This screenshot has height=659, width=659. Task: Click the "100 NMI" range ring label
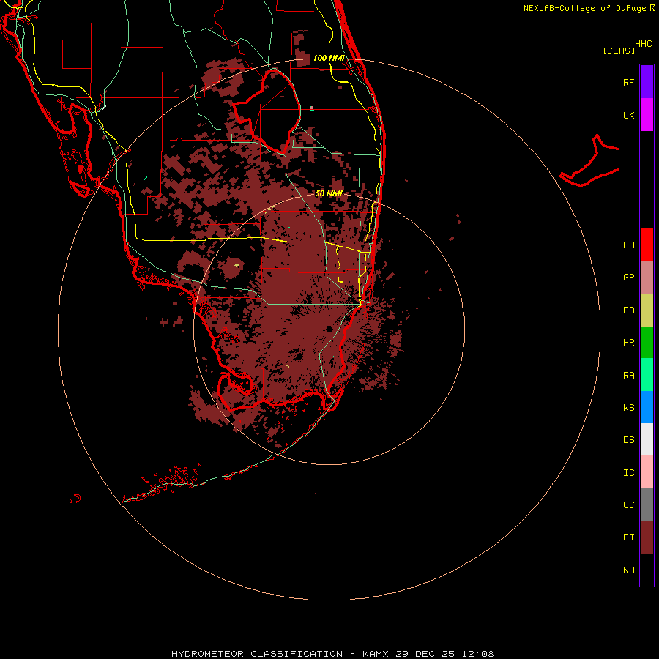click(x=329, y=58)
